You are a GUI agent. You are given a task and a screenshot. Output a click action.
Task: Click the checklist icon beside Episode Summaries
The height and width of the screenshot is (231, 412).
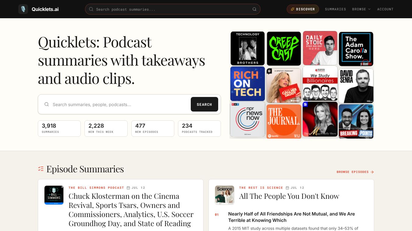pyautogui.click(x=41, y=169)
